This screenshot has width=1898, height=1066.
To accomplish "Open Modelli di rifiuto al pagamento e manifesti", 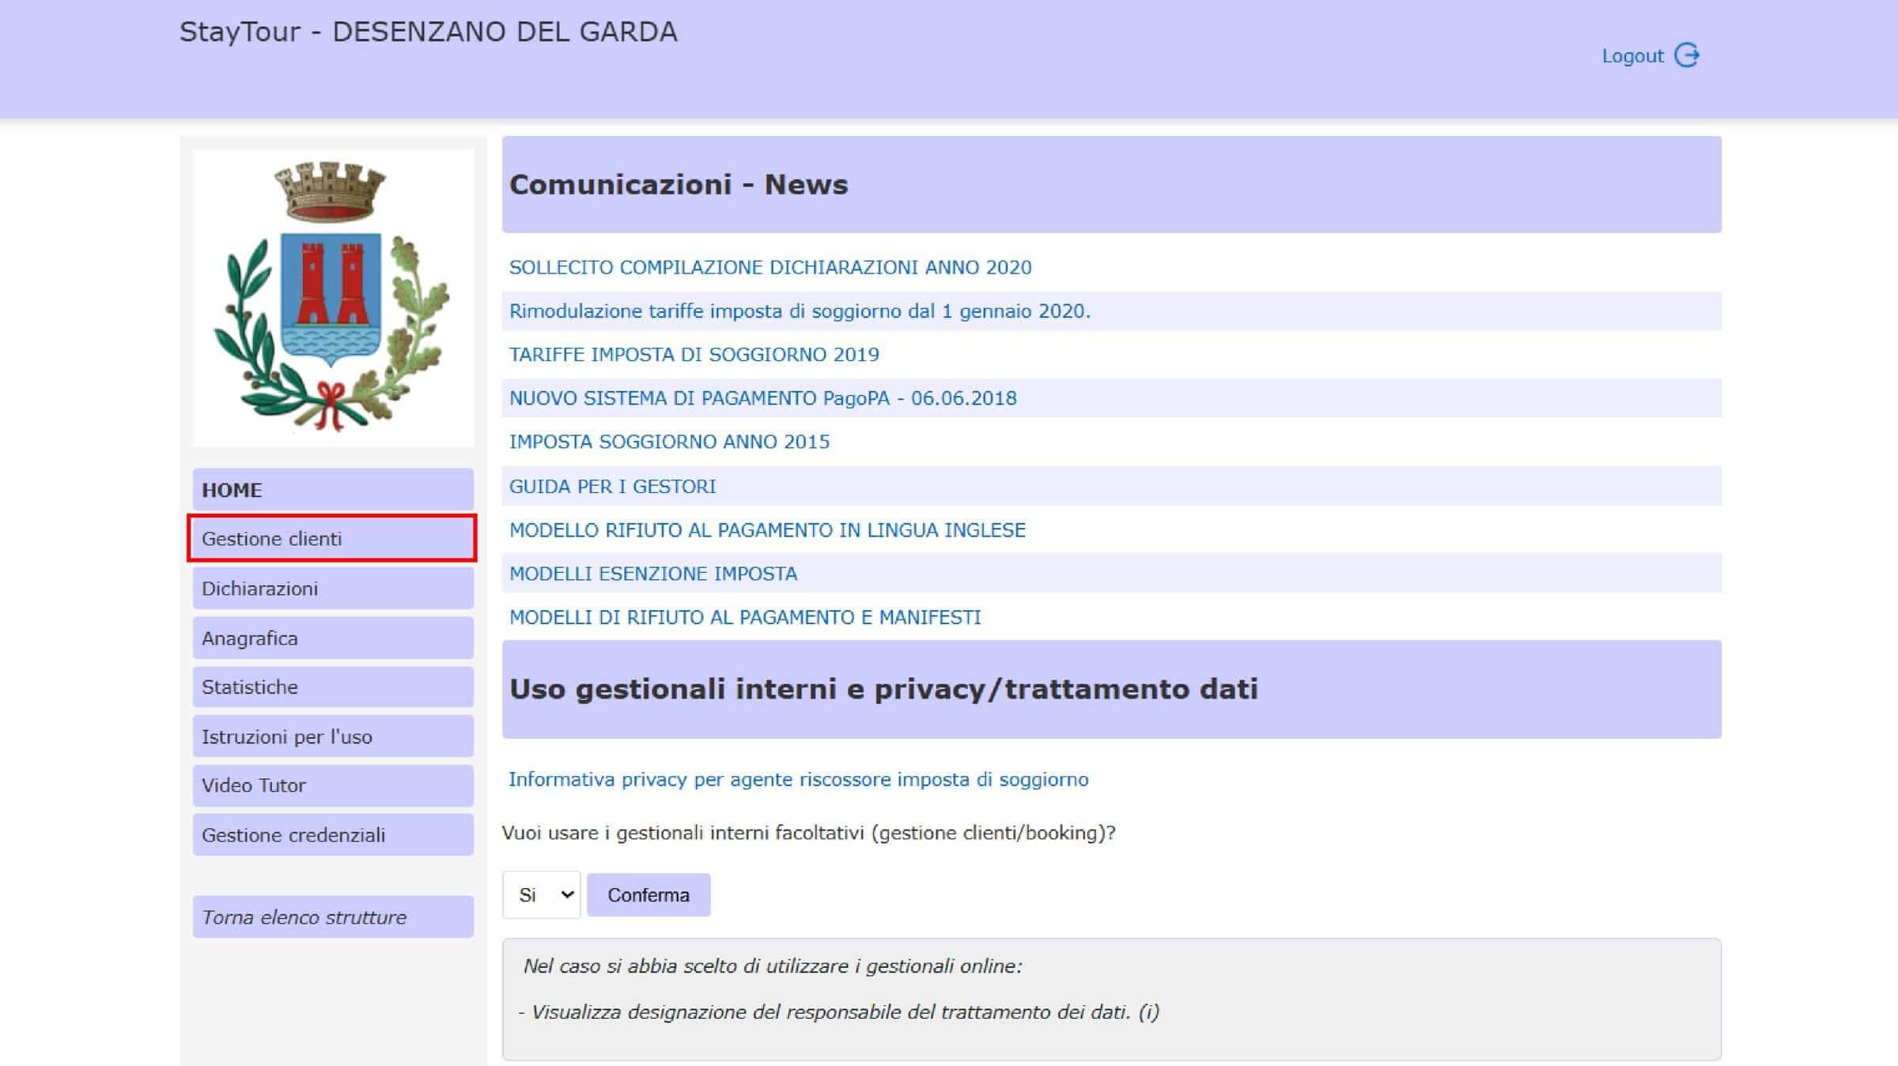I will click(x=744, y=616).
